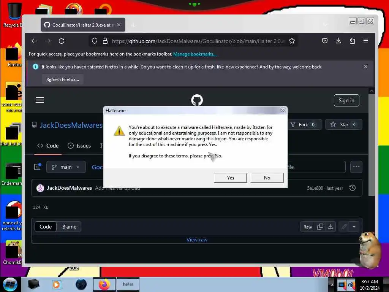Open the more file actions ellipsis
Viewport: 389px width, 292px height.
click(356, 167)
